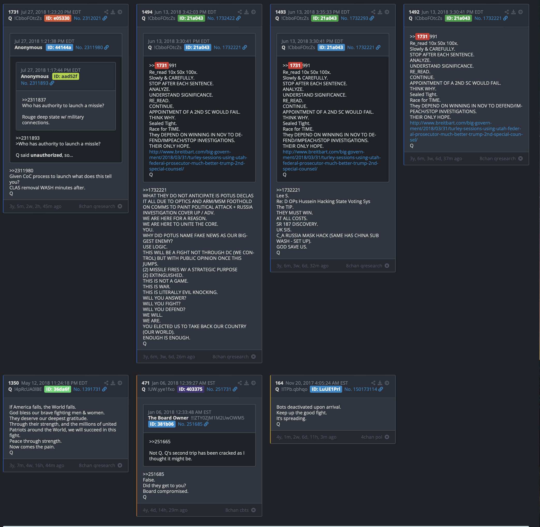This screenshot has width=540, height=527.
Task: Open post 1731 using the arrow circle icon
Action: (x=120, y=12)
